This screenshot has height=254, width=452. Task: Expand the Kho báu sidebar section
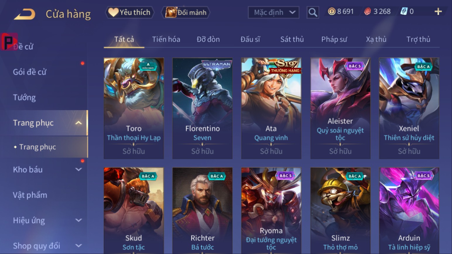(79, 169)
